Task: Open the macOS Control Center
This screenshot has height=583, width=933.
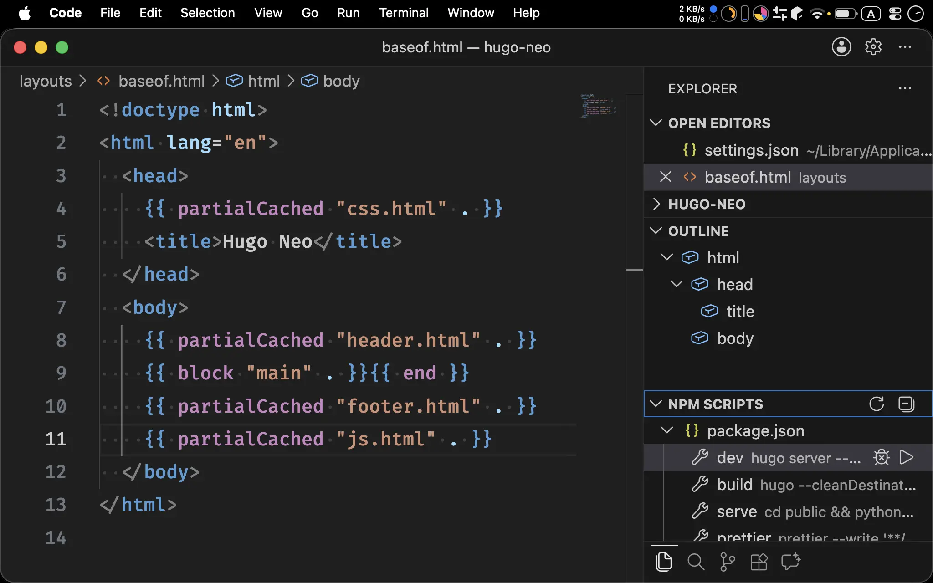Action: pyautogui.click(x=895, y=14)
